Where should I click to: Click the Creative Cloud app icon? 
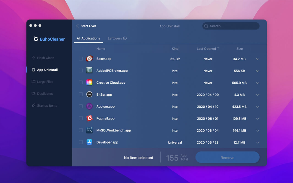(x=89, y=82)
